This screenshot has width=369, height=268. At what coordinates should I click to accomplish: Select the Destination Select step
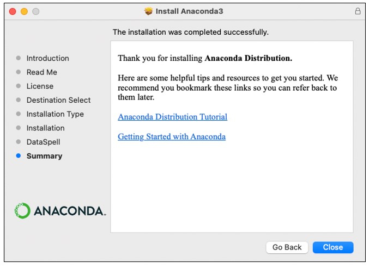pos(58,100)
